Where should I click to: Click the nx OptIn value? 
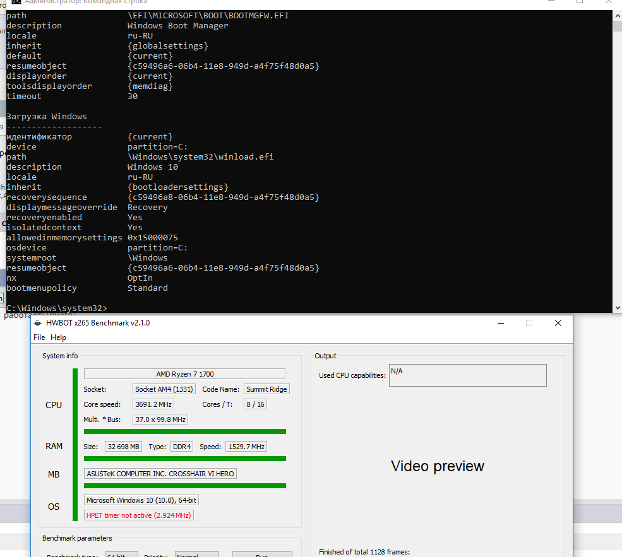[140, 278]
